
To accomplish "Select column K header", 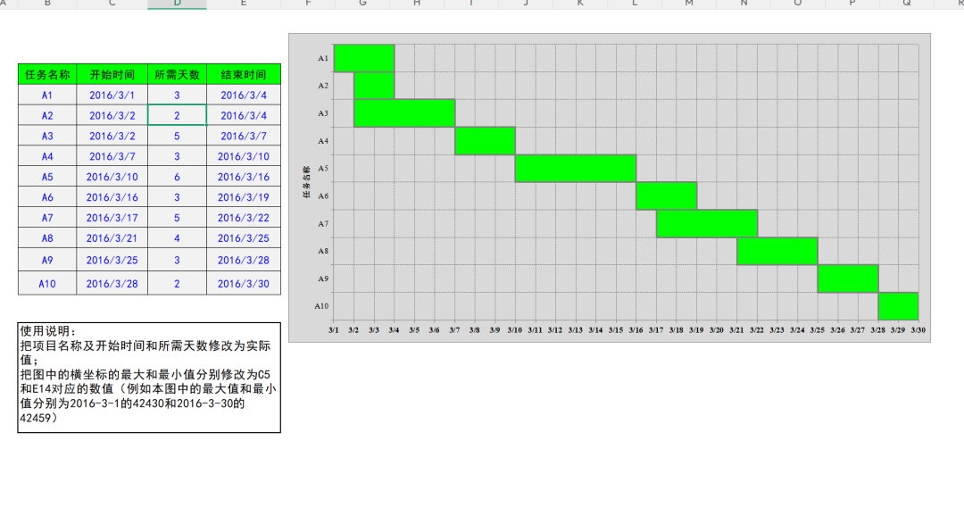I will [580, 4].
